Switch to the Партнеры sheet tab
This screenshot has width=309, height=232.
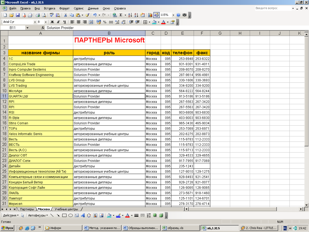click(x=27, y=209)
